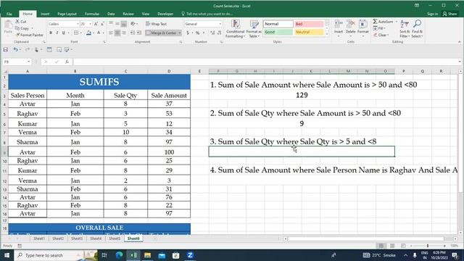Open Zoom app from taskbar
The image size is (464, 261).
pyautogui.click(x=190, y=255)
